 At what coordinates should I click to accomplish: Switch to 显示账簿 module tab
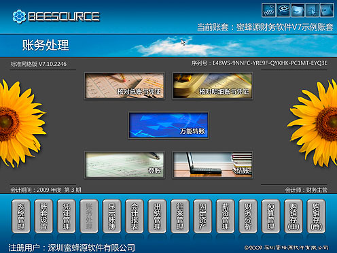point(111,216)
